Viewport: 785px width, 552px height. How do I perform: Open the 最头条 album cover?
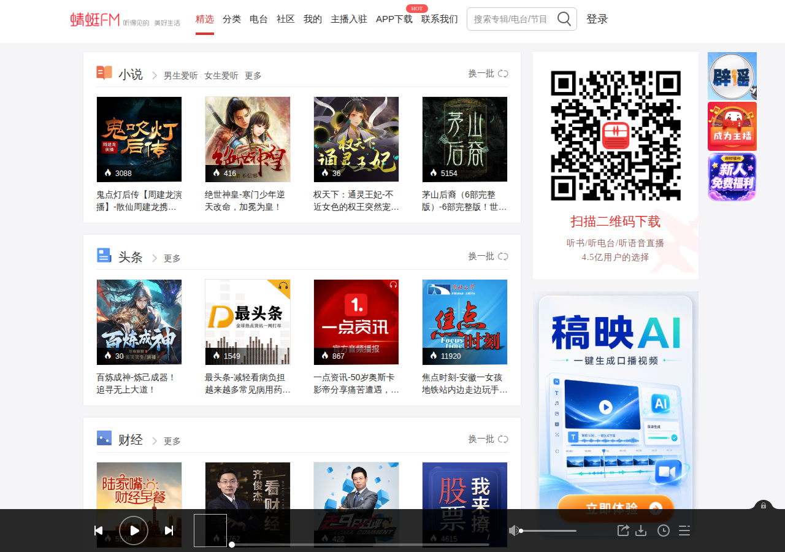(x=248, y=322)
